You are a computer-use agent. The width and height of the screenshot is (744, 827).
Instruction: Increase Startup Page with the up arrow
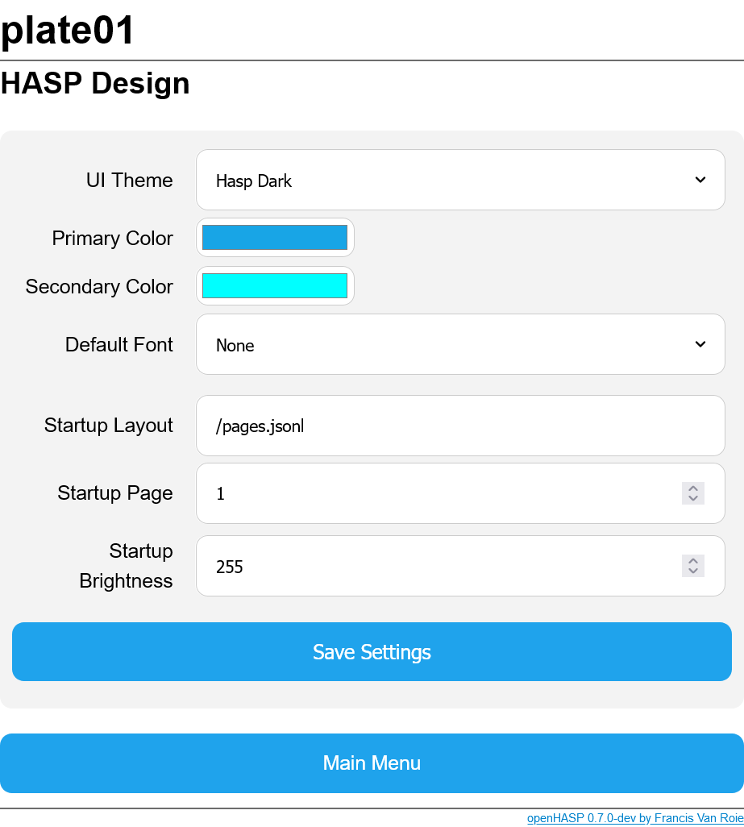(692, 488)
